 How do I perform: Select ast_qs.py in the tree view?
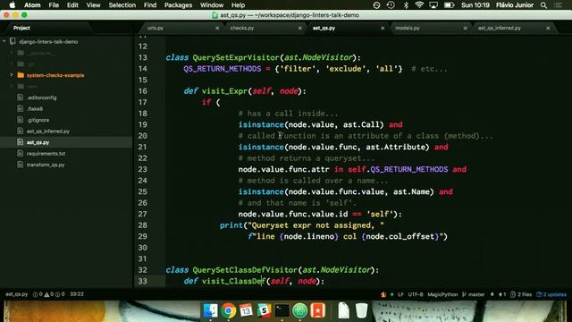(x=38, y=142)
